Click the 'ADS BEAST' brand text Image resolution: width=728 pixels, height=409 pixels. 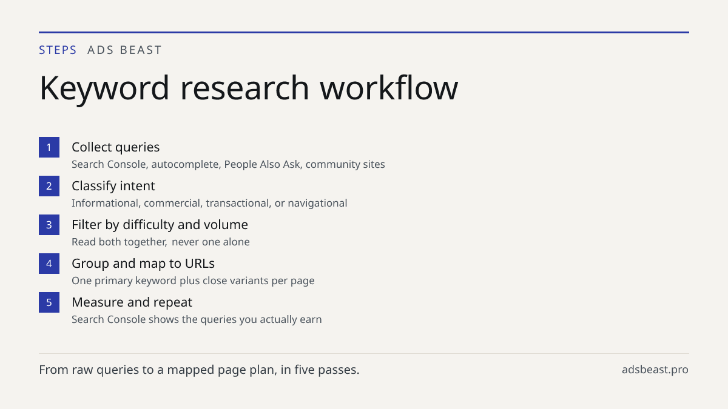pyautogui.click(x=124, y=50)
